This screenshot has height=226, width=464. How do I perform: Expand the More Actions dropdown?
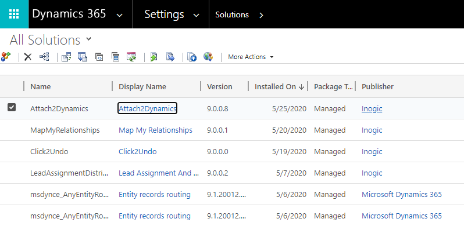tap(251, 57)
